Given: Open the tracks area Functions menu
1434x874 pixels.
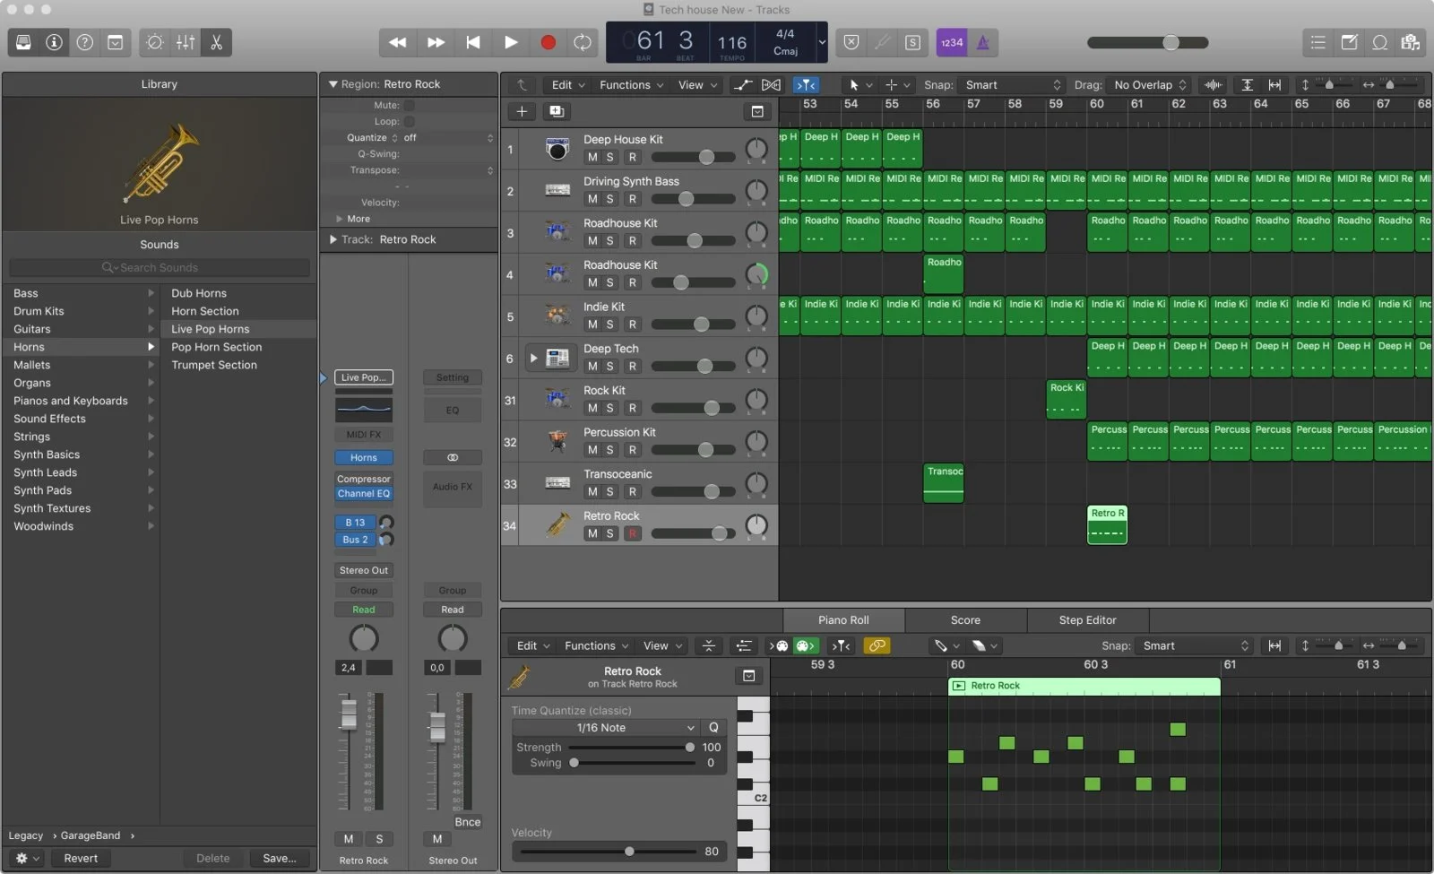Looking at the screenshot, I should (631, 85).
